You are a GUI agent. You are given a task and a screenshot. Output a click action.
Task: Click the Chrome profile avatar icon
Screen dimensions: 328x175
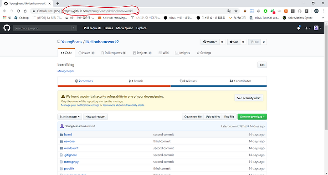point(316,11)
